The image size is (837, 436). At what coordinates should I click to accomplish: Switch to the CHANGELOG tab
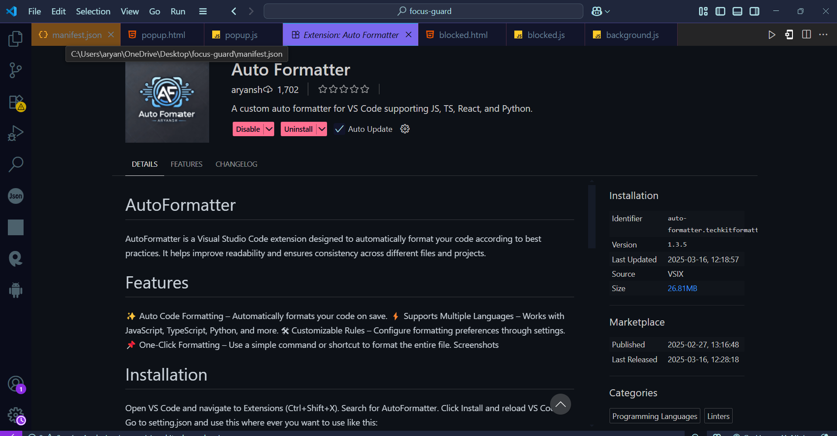[236, 164]
